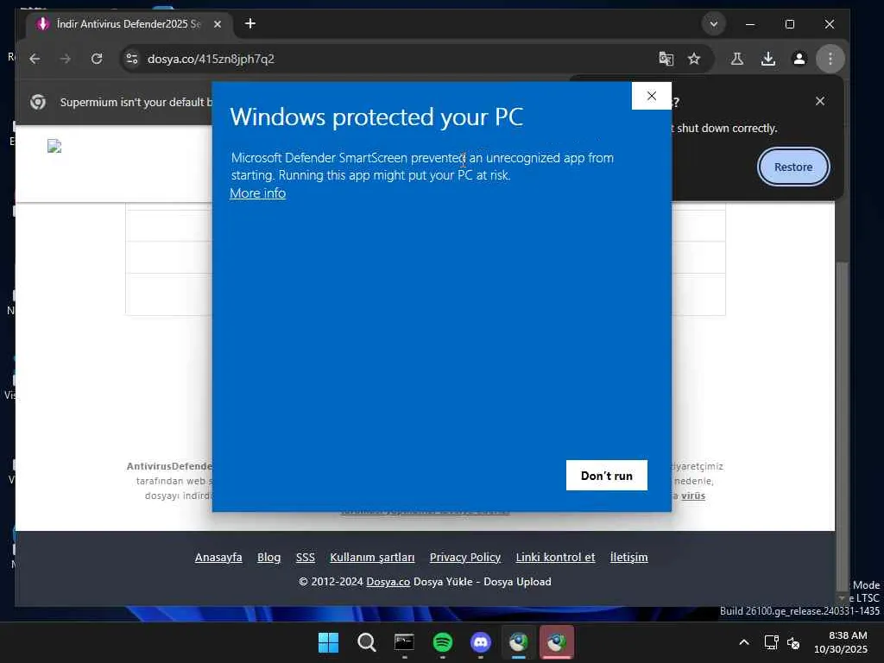Screen dimensions: 884x663
Task: Click the Don't run button
Action: 607,476
